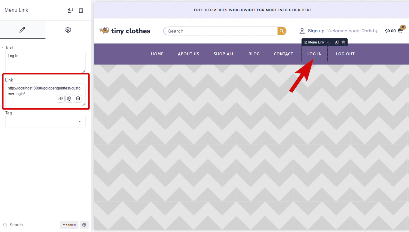Click the modified filter button
Image resolution: width=409 pixels, height=232 pixels.
click(69, 225)
